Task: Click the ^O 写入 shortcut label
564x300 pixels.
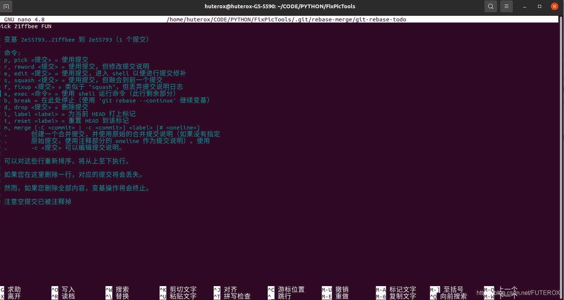Action: coord(63,289)
